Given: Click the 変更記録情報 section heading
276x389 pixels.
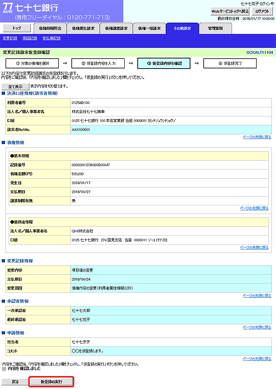Looking at the screenshot, I should pyautogui.click(x=20, y=261).
